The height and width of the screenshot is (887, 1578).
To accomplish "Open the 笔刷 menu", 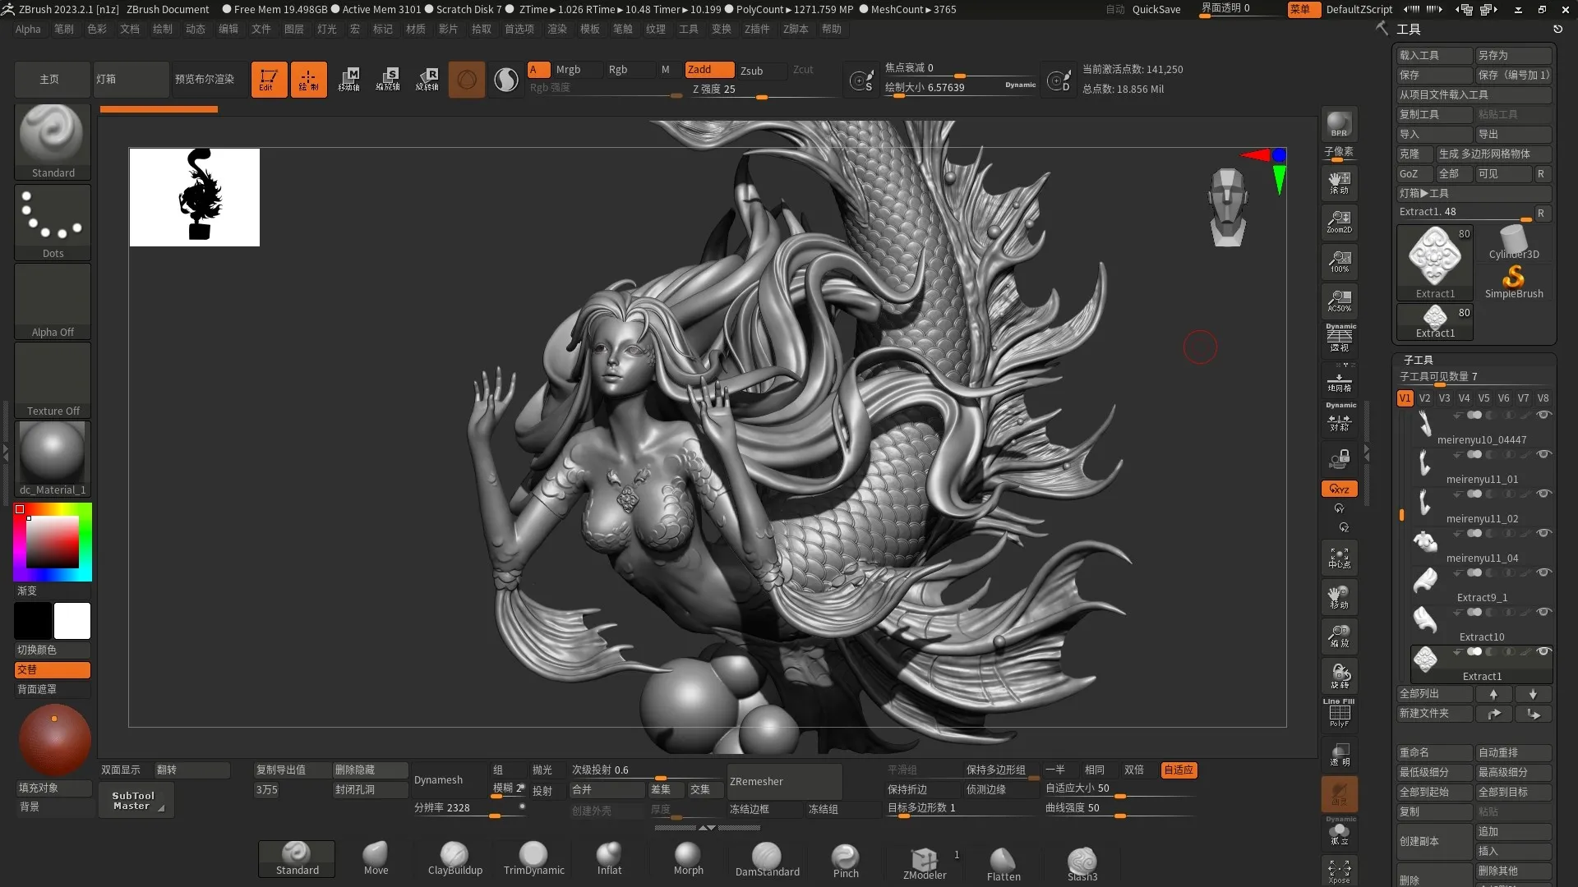I will click(x=63, y=29).
